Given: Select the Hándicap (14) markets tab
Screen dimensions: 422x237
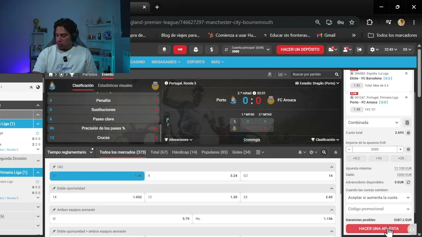Looking at the screenshot, I should pyautogui.click(x=185, y=152).
